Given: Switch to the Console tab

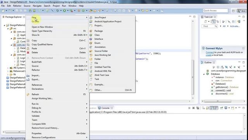Looking at the screenshot, I should tap(105, 108).
